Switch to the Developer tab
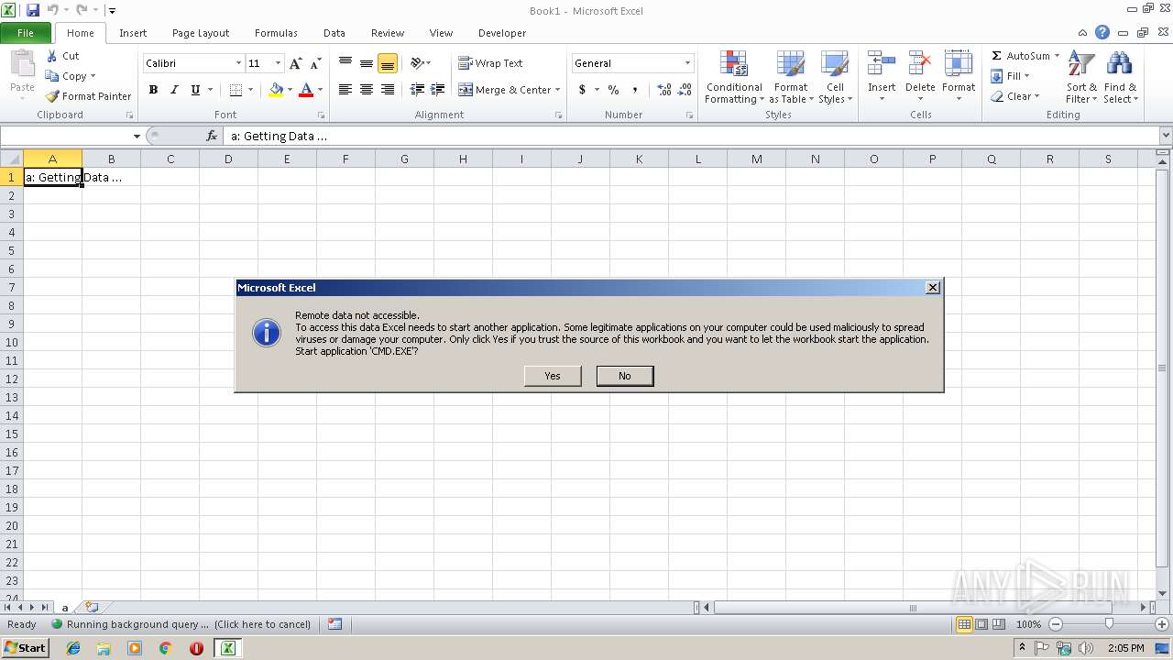The image size is (1173, 660). click(502, 33)
